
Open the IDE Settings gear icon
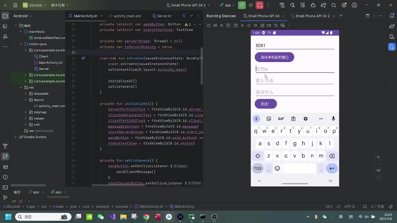coord(344,5)
